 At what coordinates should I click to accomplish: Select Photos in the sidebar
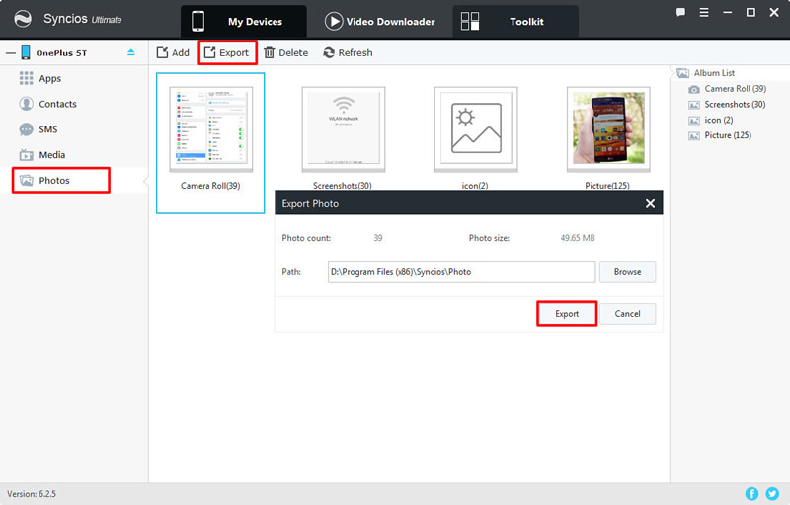pyautogui.click(x=54, y=181)
